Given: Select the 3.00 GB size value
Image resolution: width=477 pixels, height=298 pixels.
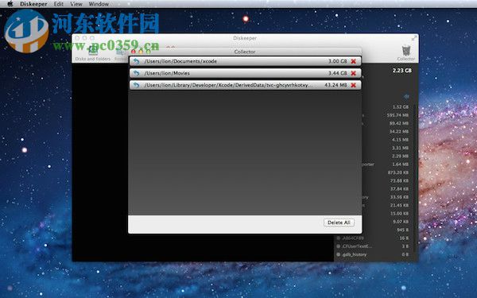Looking at the screenshot, I should pyautogui.click(x=337, y=61).
